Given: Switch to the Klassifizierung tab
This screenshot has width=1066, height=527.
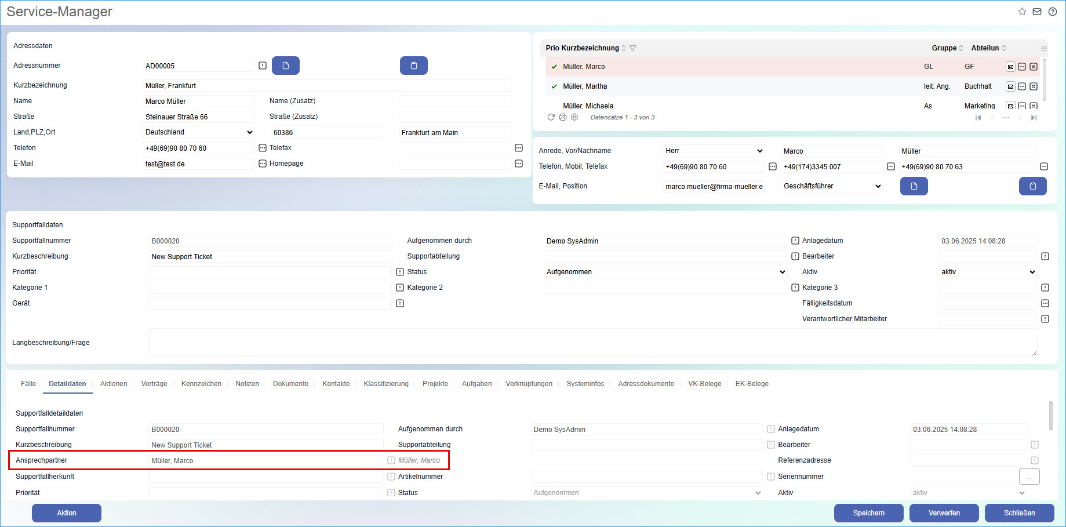Looking at the screenshot, I should 386,384.
